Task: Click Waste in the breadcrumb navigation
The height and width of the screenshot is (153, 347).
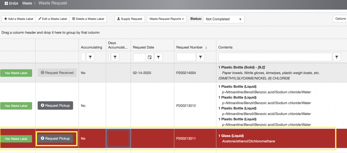Action: pyautogui.click(x=27, y=3)
